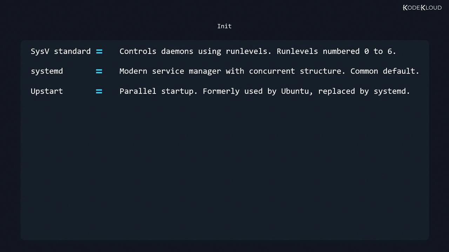Click the Init slide title
This screenshot has width=449, height=252.
pos(224,26)
